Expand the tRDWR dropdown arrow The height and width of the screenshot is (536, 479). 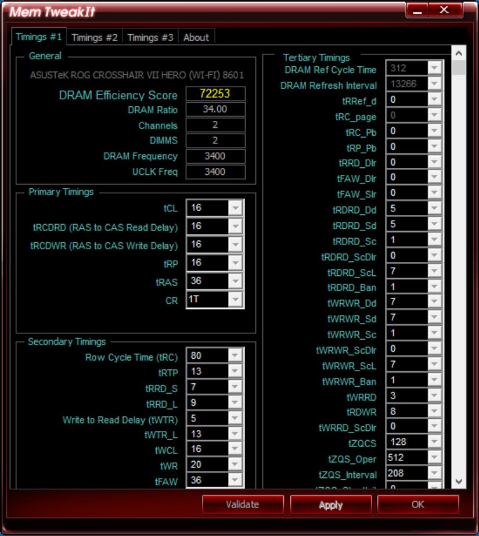[435, 411]
